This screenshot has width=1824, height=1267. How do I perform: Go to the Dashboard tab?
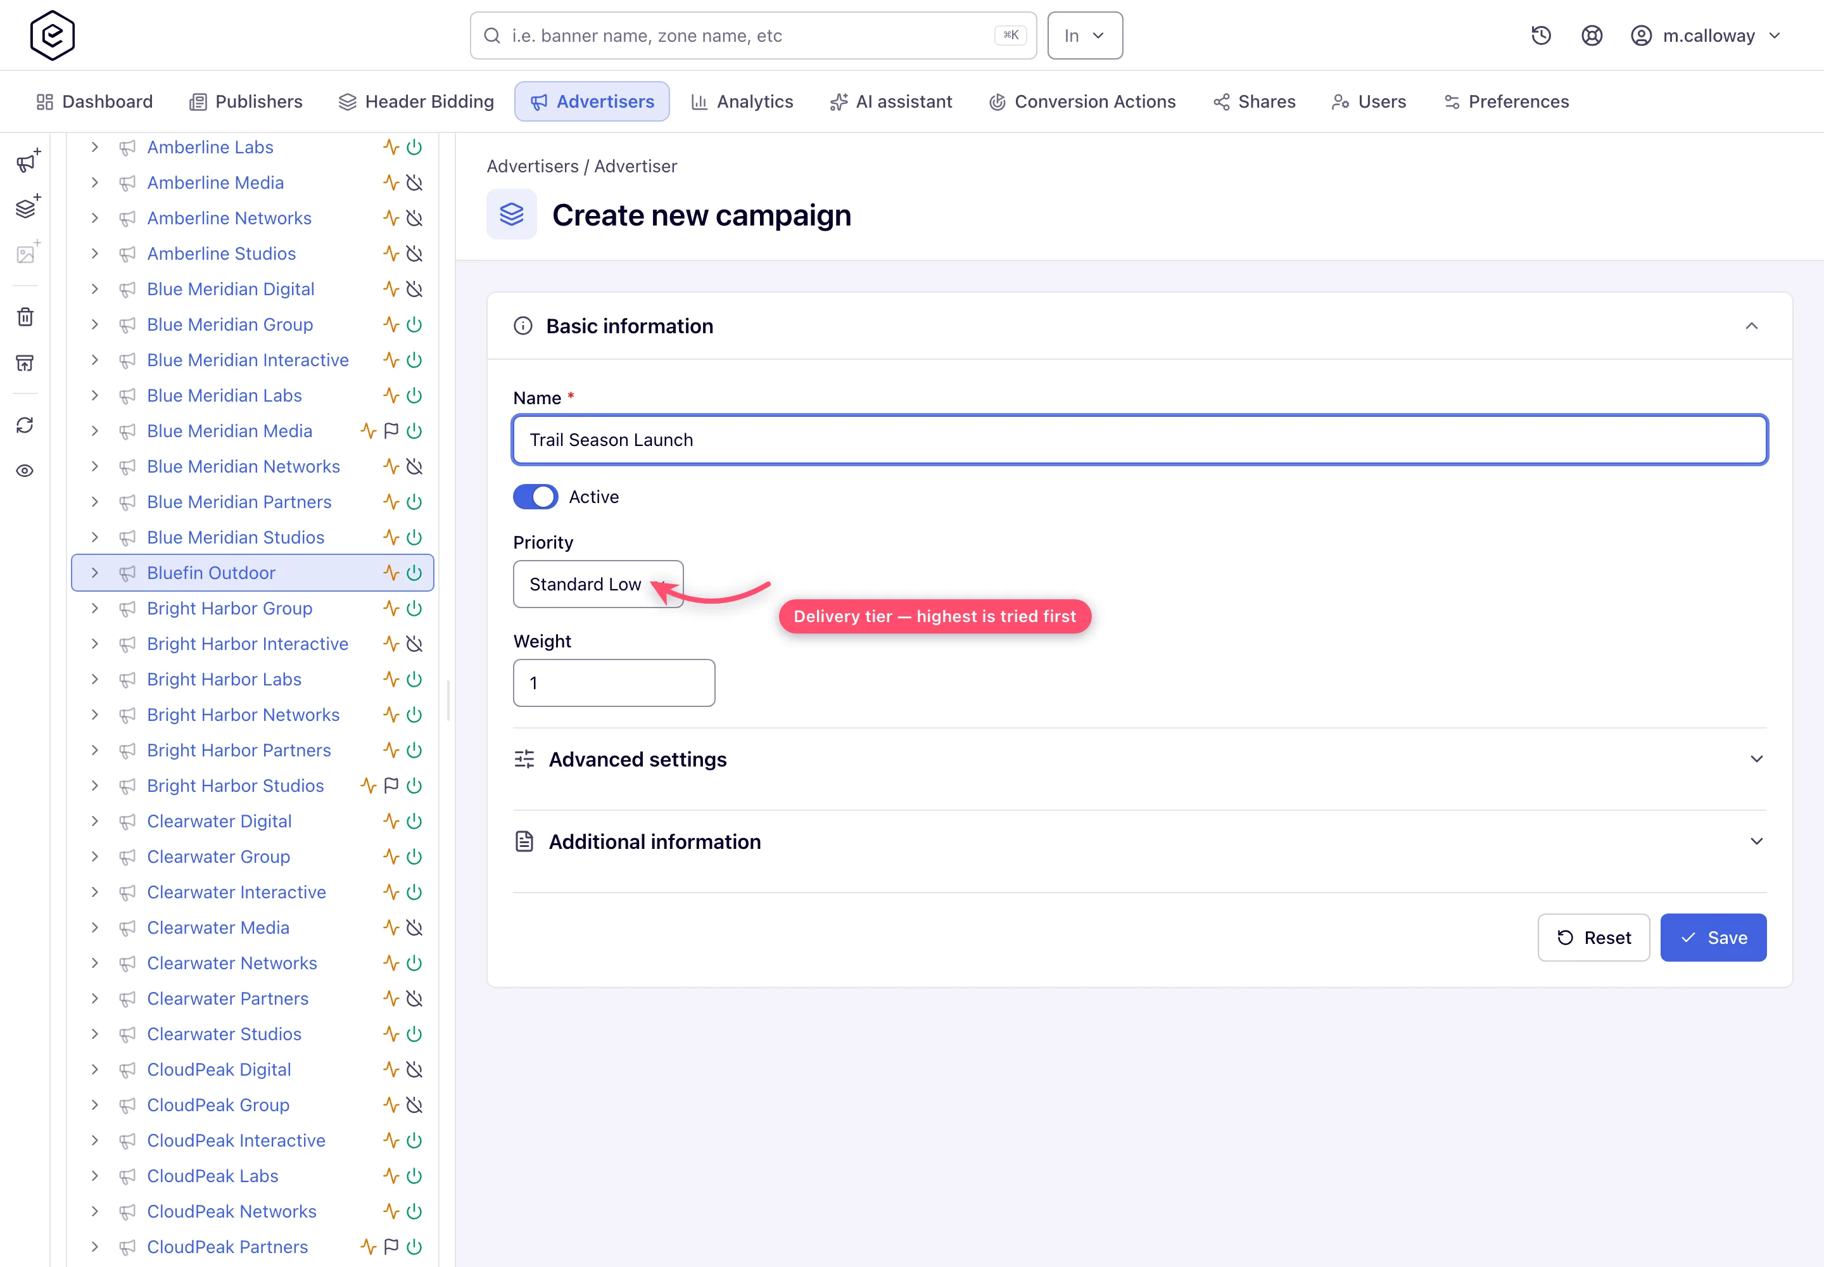click(x=94, y=101)
